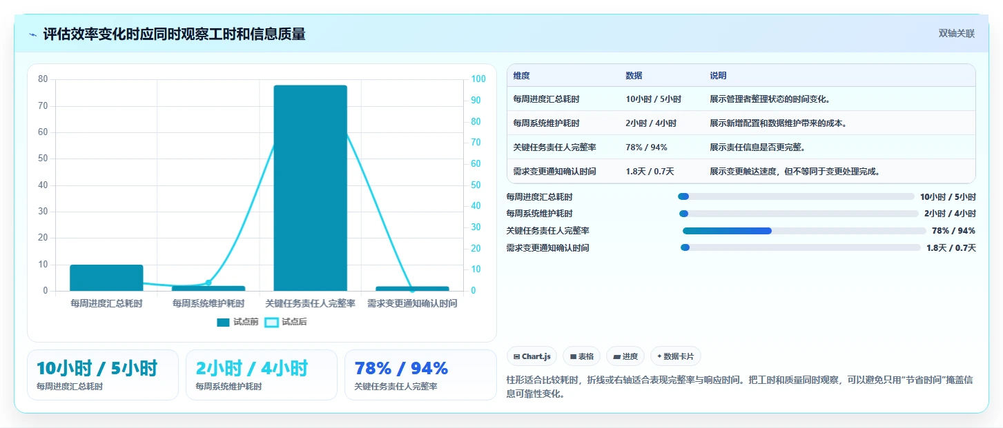
Task: Click x-axis label 每周系统维护耗时
Action: pyautogui.click(x=208, y=303)
